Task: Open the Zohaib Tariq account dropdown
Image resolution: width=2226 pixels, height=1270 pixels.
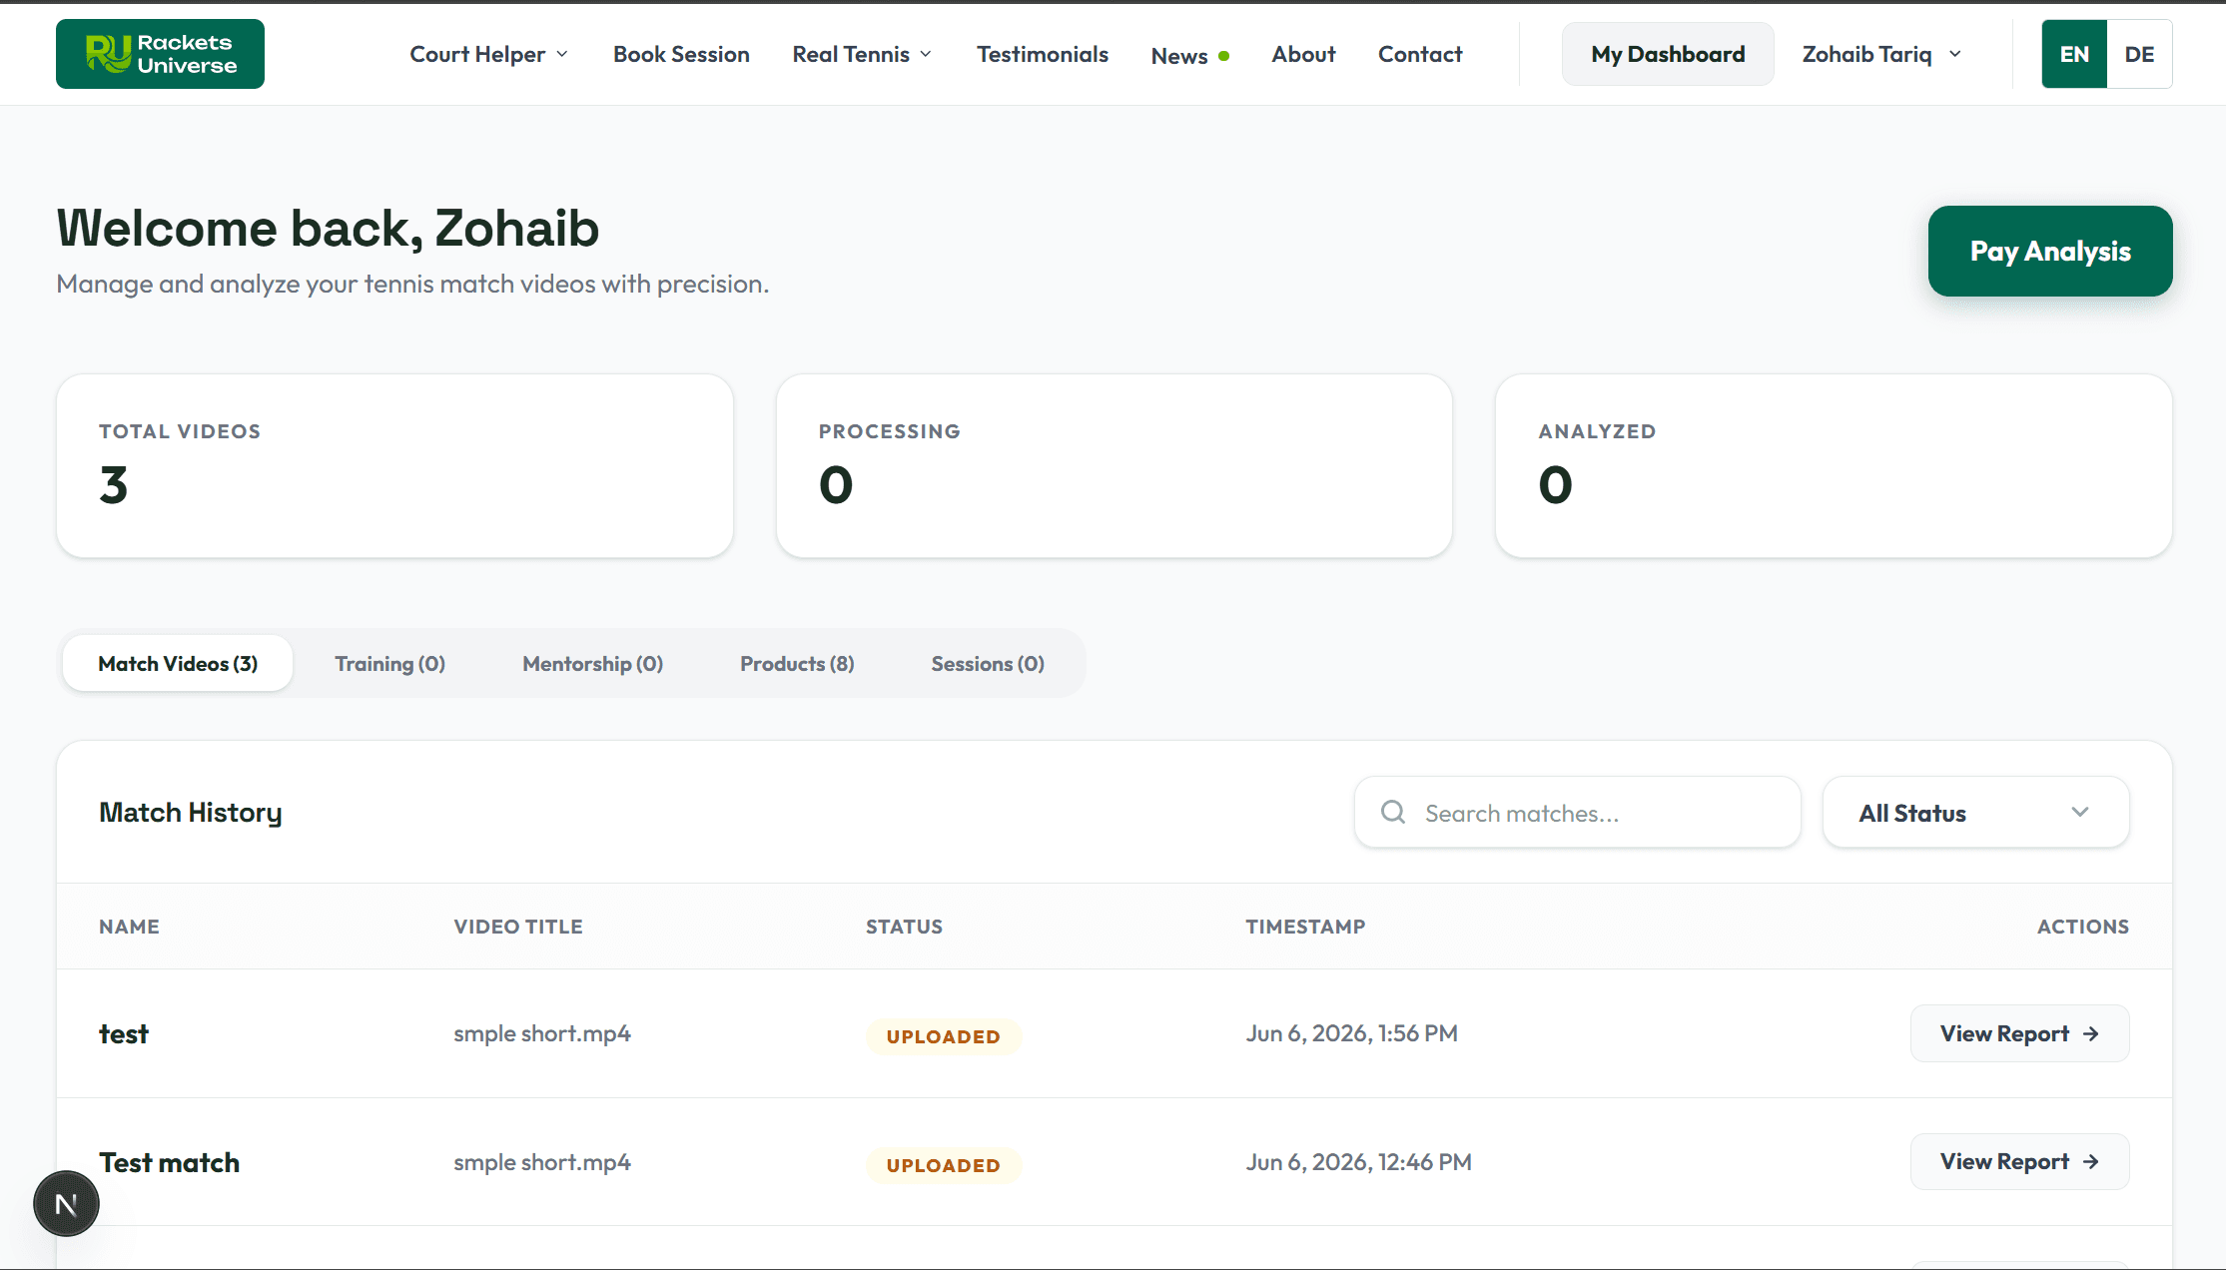Action: 1881,54
